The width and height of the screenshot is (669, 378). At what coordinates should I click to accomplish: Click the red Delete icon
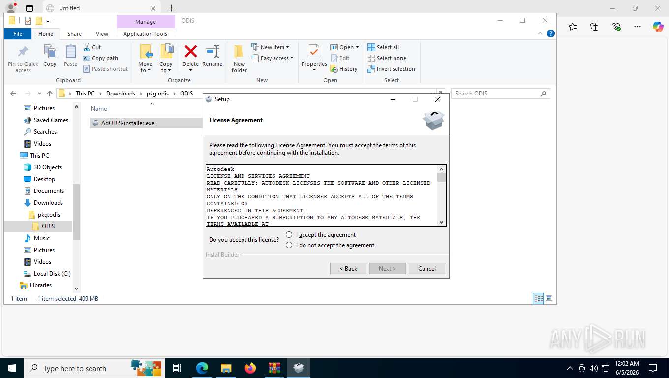[x=190, y=51]
